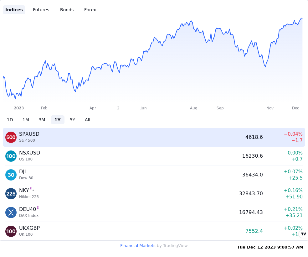
Task: Click the Aug label on chart axis
Action: click(x=193, y=108)
